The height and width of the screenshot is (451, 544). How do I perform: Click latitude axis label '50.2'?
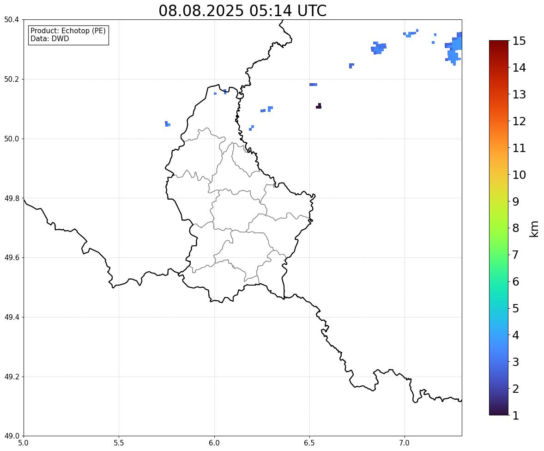coord(12,79)
